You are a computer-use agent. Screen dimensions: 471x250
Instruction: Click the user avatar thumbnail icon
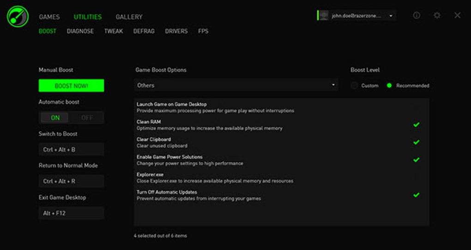coord(324,16)
